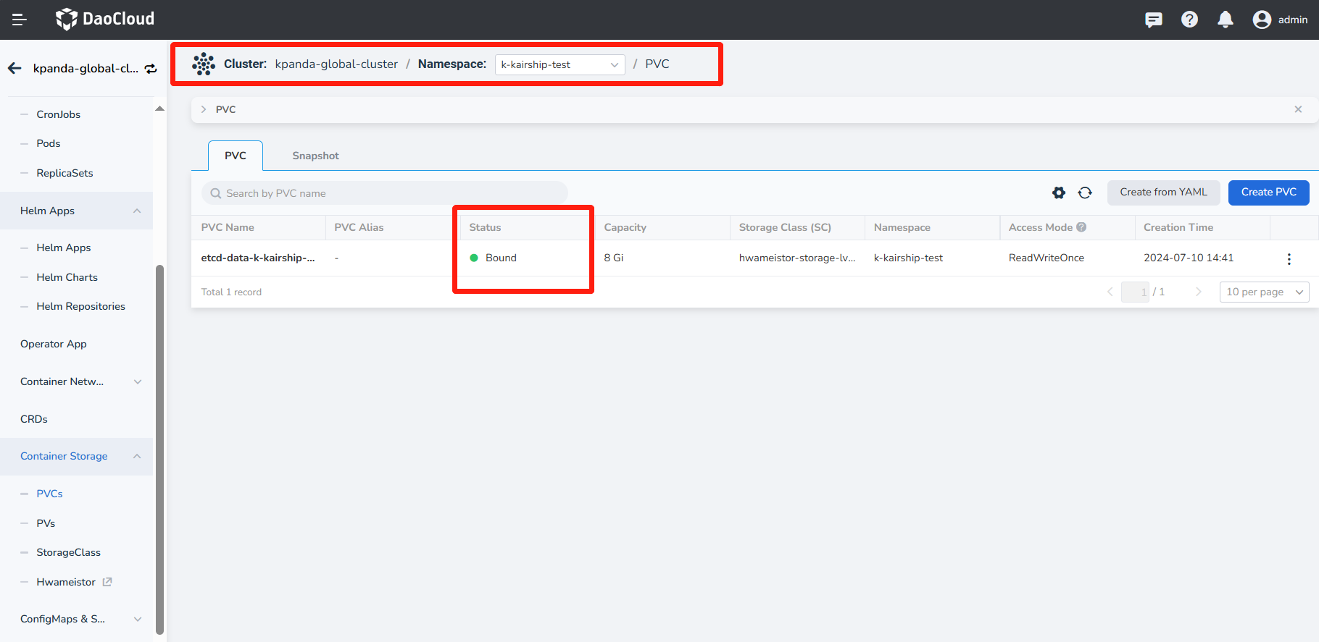Expand the PVC description panel chevron
The image size is (1319, 642).
pos(204,109)
